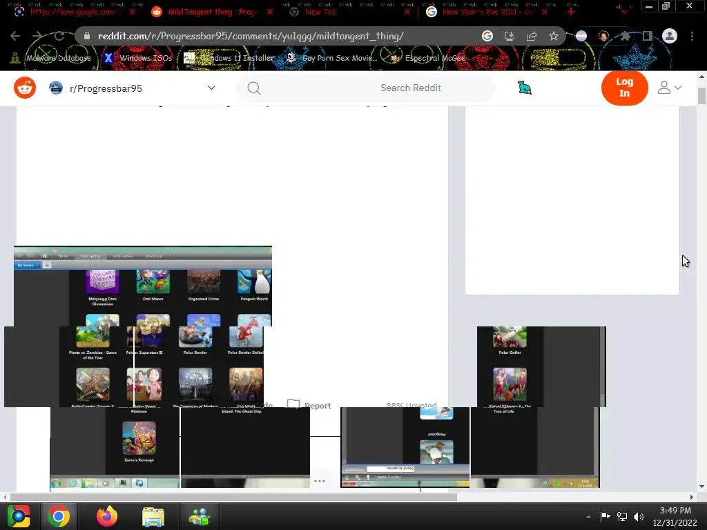Click the colorful Start button on taskbar

coord(18,516)
